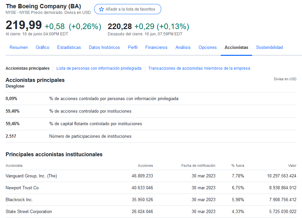Select the Accionistas tab

pos(236,47)
